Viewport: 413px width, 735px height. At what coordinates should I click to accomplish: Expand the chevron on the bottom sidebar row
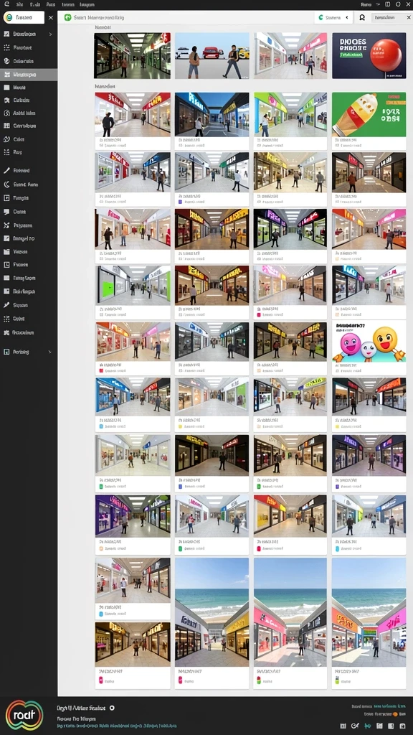(x=50, y=352)
